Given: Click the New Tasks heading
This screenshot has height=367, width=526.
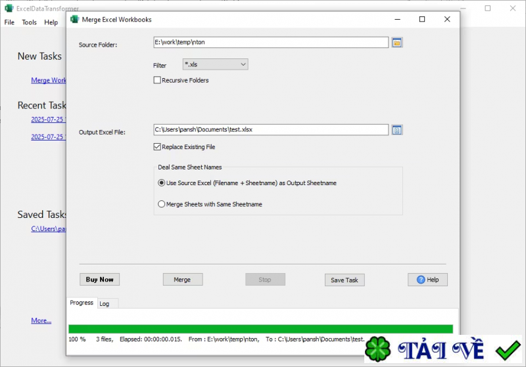Looking at the screenshot, I should [39, 56].
